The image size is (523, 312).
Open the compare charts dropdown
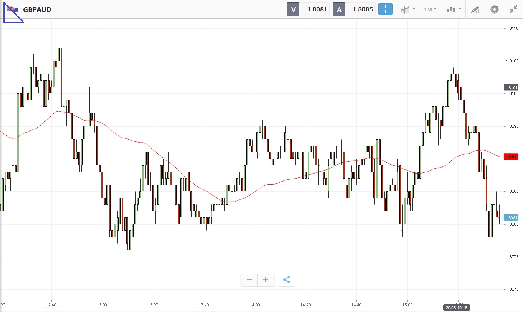click(408, 9)
